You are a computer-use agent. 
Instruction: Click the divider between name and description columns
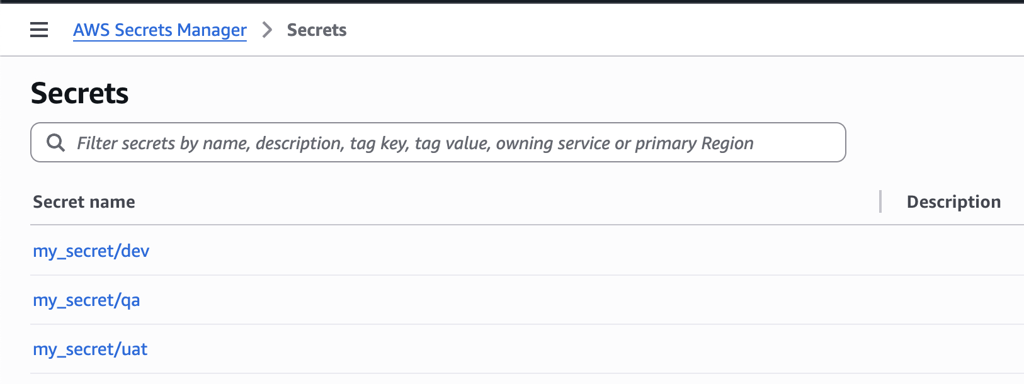(x=880, y=201)
